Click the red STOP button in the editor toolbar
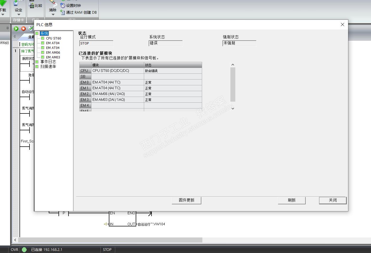Viewport: 371px width, 253px height. (x=23, y=29)
